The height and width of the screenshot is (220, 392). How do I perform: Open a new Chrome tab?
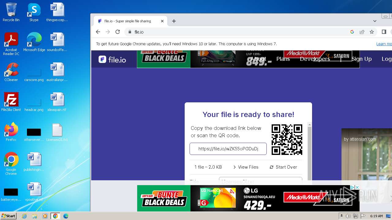click(174, 21)
